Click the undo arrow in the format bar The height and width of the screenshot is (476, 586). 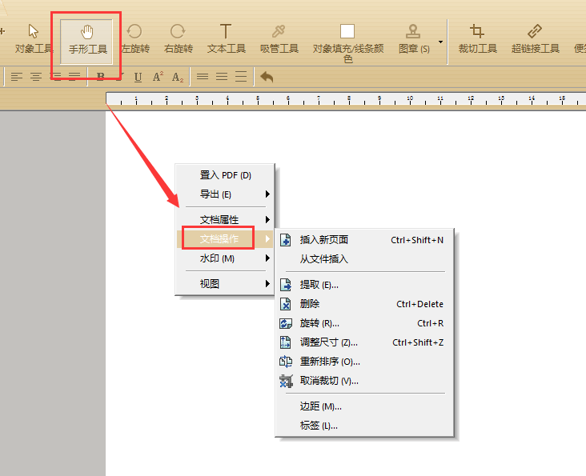coord(267,77)
